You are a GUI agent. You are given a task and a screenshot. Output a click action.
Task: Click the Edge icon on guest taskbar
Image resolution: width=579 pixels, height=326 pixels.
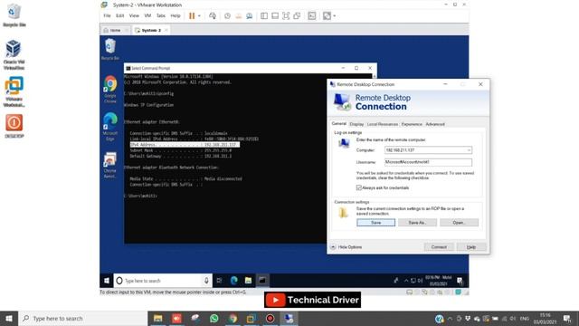233,281
